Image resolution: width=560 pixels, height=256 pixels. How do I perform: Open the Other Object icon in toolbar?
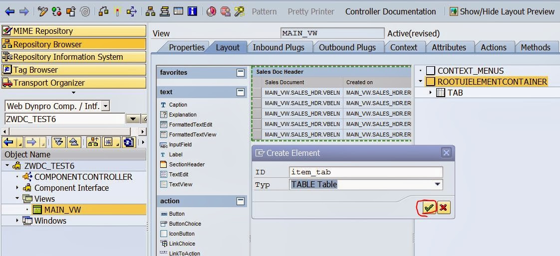(x=71, y=12)
